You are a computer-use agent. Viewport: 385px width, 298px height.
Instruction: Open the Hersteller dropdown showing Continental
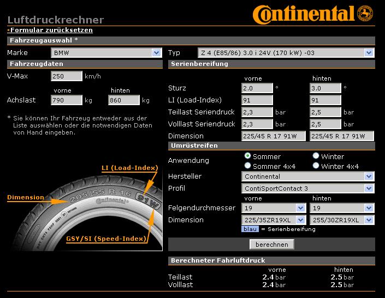click(308, 177)
